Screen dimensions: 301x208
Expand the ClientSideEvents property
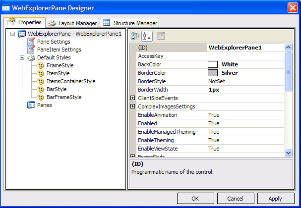132,98
